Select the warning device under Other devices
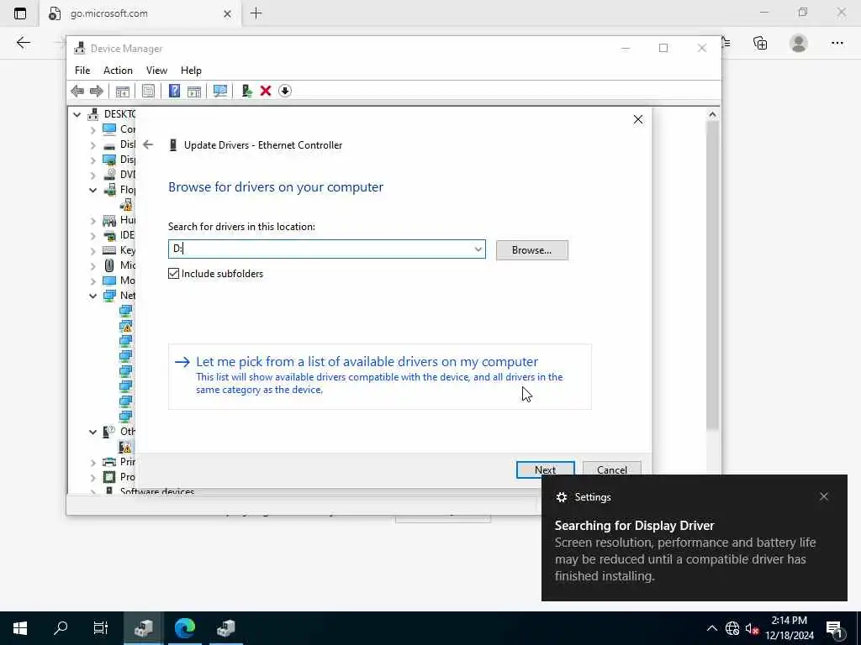The image size is (861, 645). point(126,447)
